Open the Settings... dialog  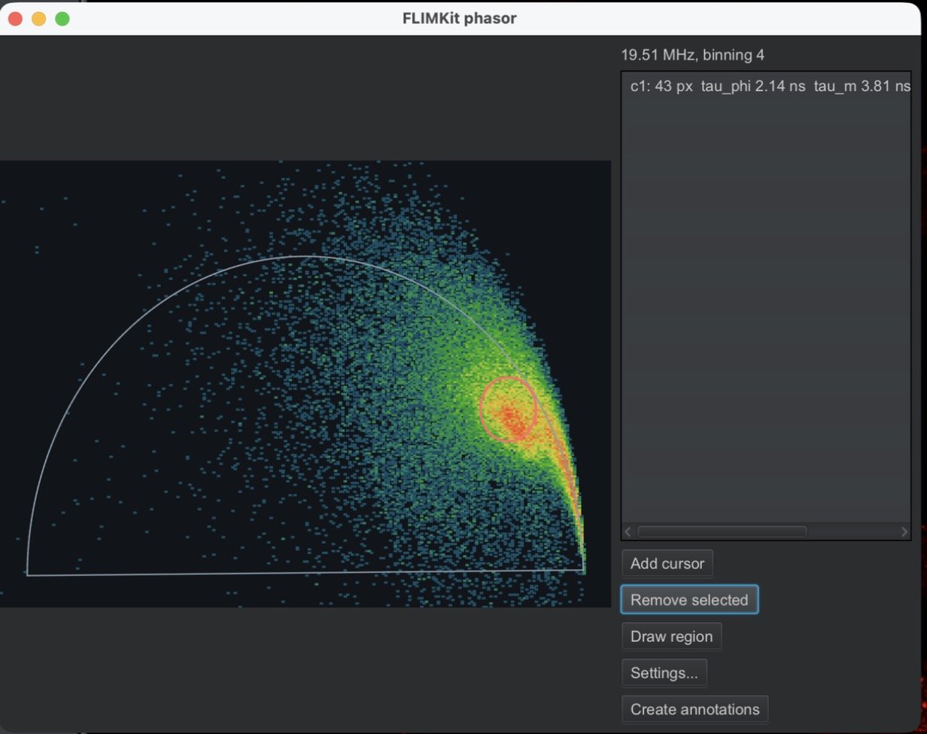pos(664,672)
